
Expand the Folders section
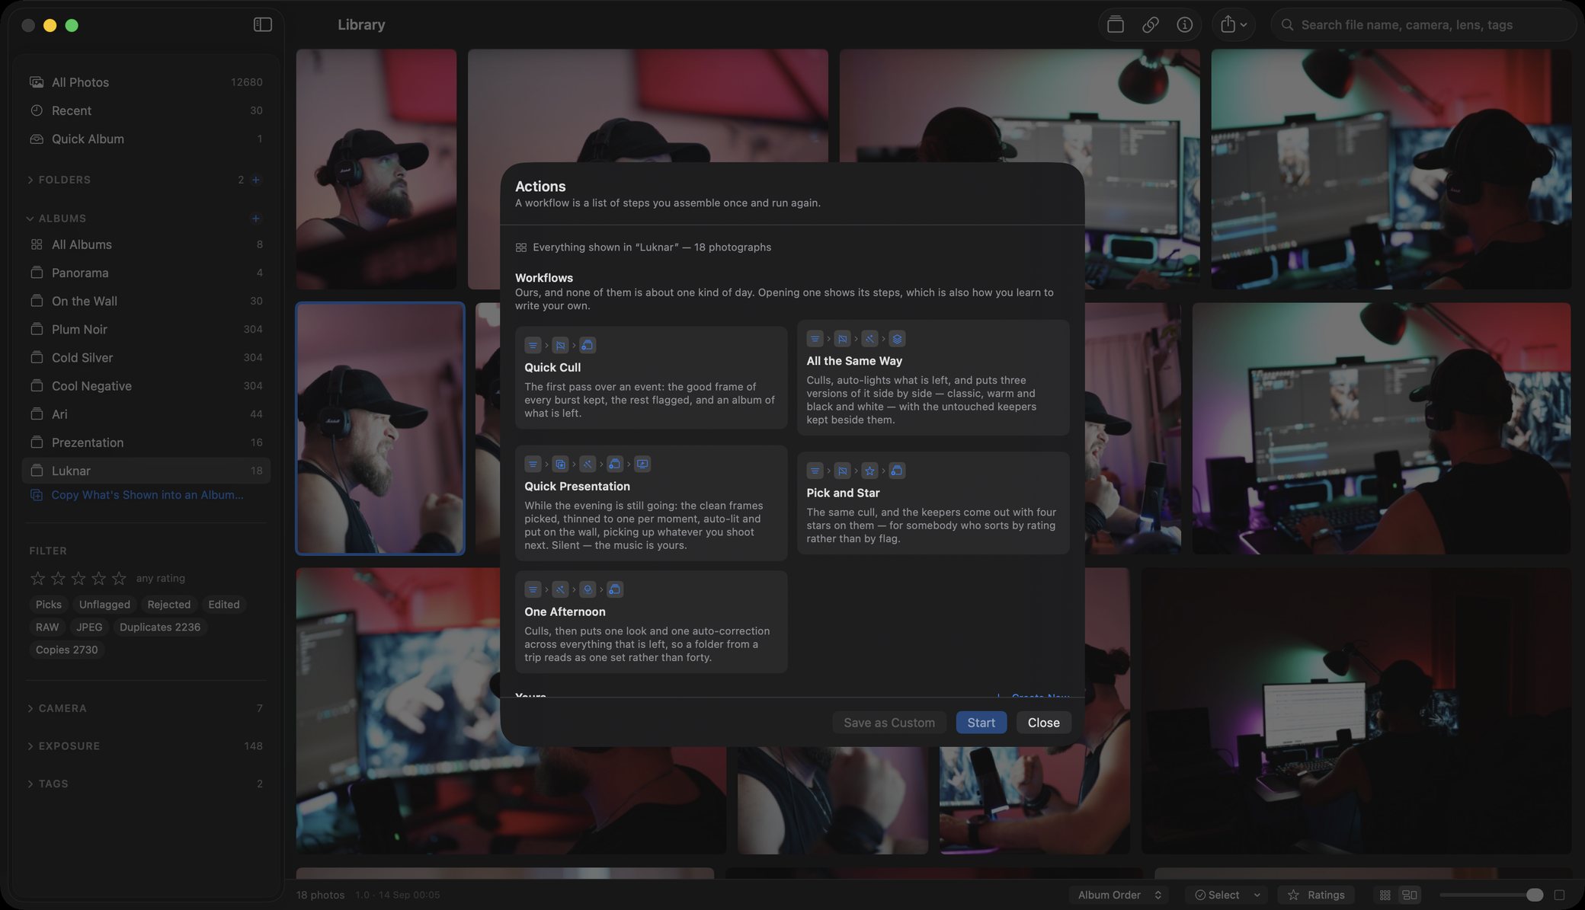pos(30,180)
